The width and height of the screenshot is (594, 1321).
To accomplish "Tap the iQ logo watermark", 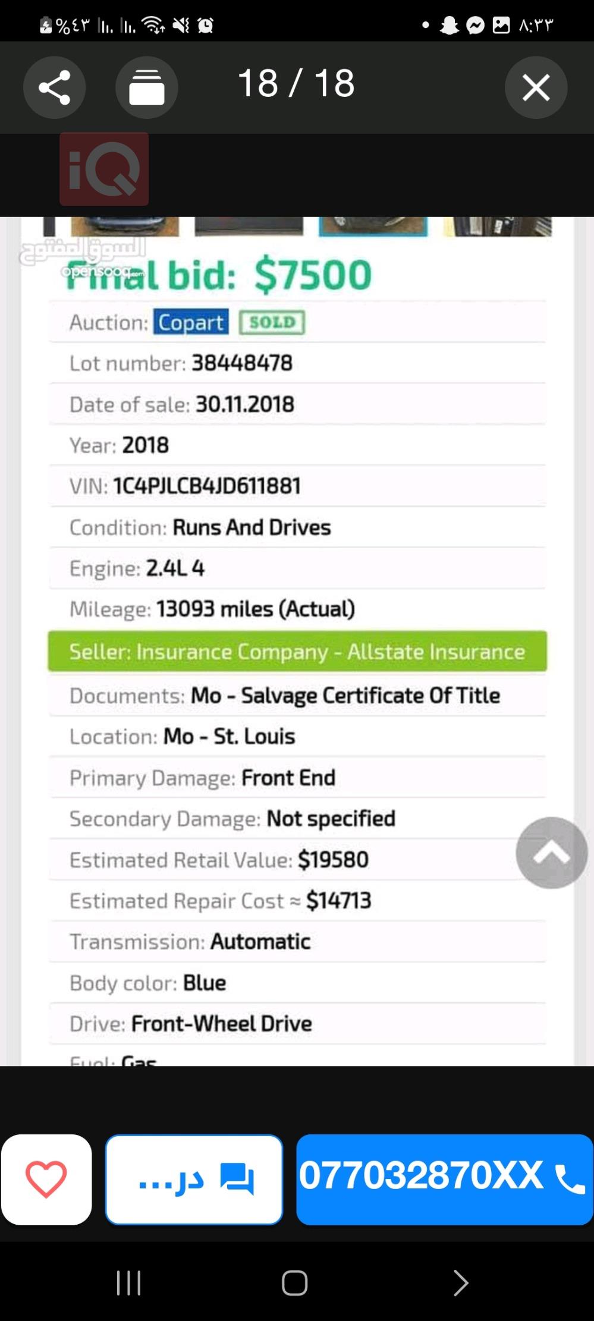I will tap(104, 169).
